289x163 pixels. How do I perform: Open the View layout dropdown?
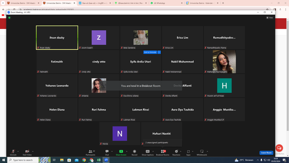tap(270, 18)
